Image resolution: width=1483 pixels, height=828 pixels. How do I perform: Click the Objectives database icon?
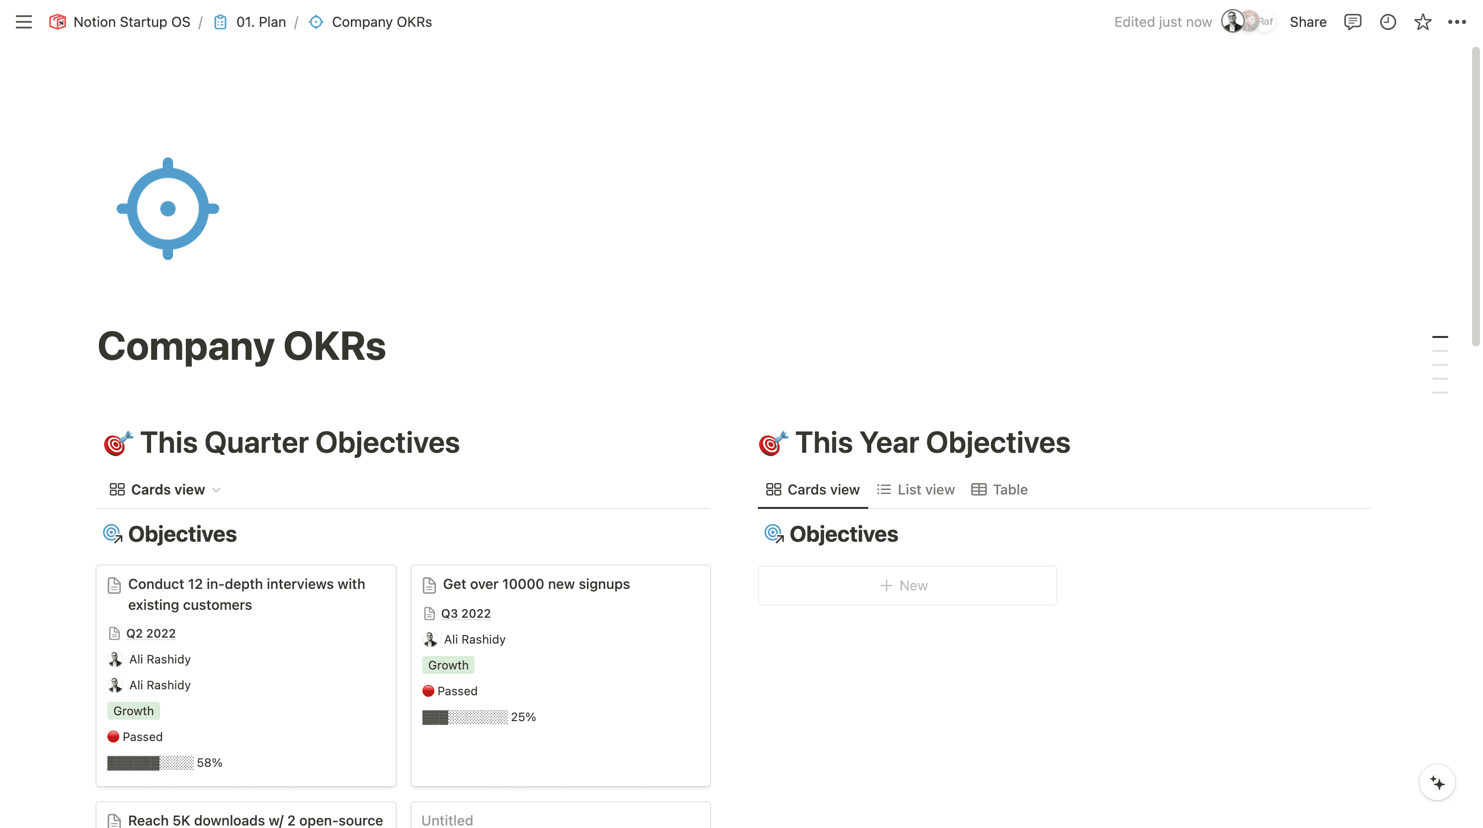[113, 534]
